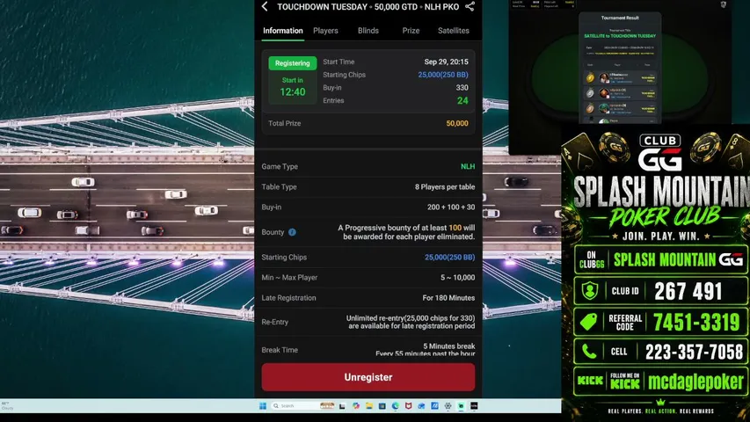The image size is (750, 422).
Task: Open File Explorer from the taskbar
Action: [368, 405]
